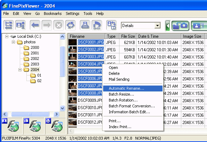This screenshot has width=207, height=142.
Task: Choose Information Batch Edit... menu entry
Action: coord(133,112)
